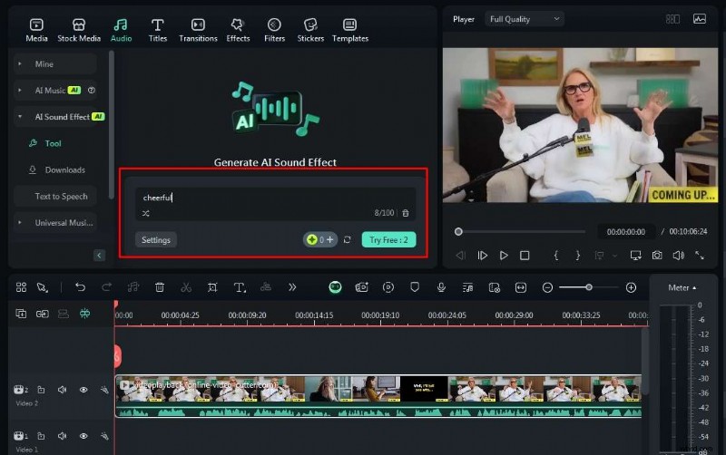Mute the Video 1 track
Image resolution: width=726 pixels, height=455 pixels.
tap(62, 436)
